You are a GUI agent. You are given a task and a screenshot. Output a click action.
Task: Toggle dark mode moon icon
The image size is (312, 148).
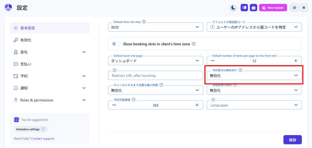[x=233, y=8]
